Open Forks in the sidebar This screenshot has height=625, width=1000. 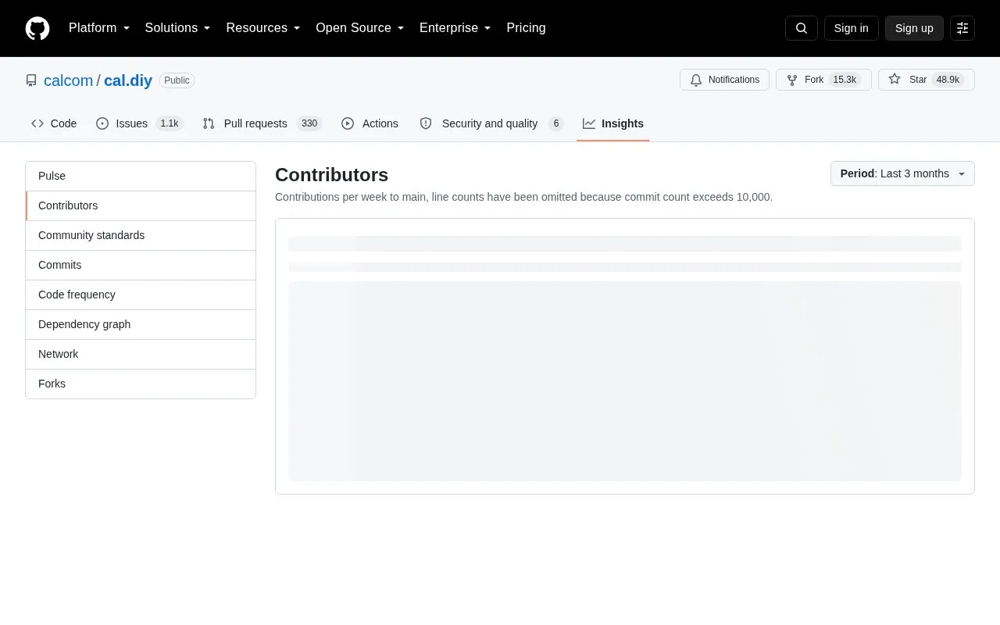click(141, 384)
